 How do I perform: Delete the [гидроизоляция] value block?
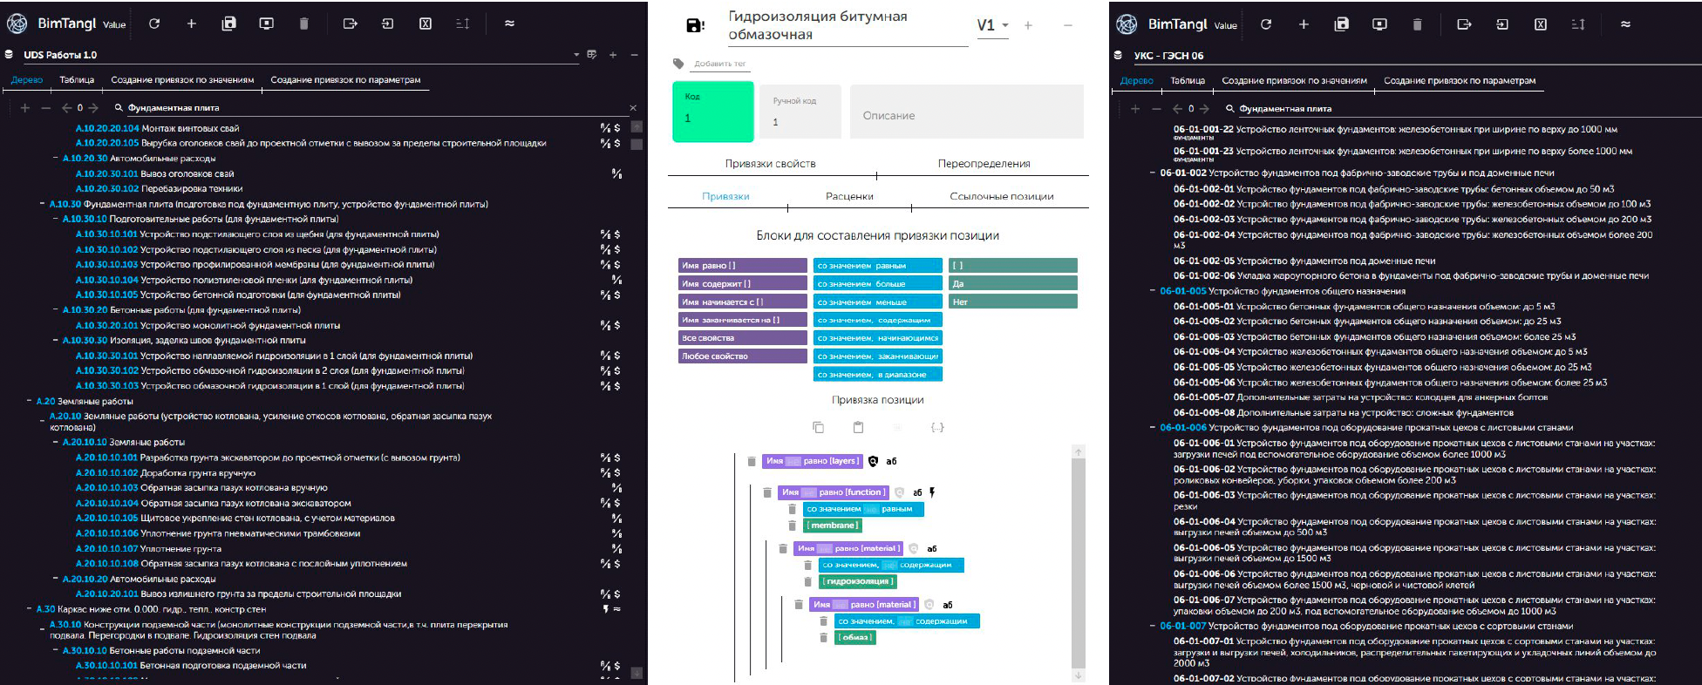(807, 581)
